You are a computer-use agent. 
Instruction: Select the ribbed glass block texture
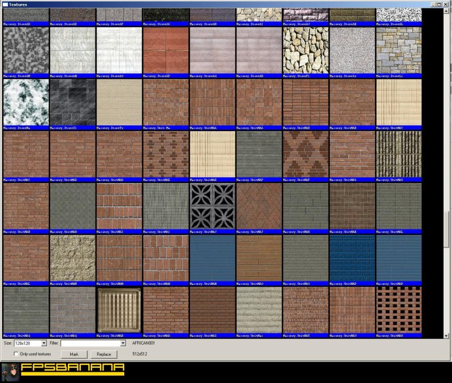pos(119,310)
